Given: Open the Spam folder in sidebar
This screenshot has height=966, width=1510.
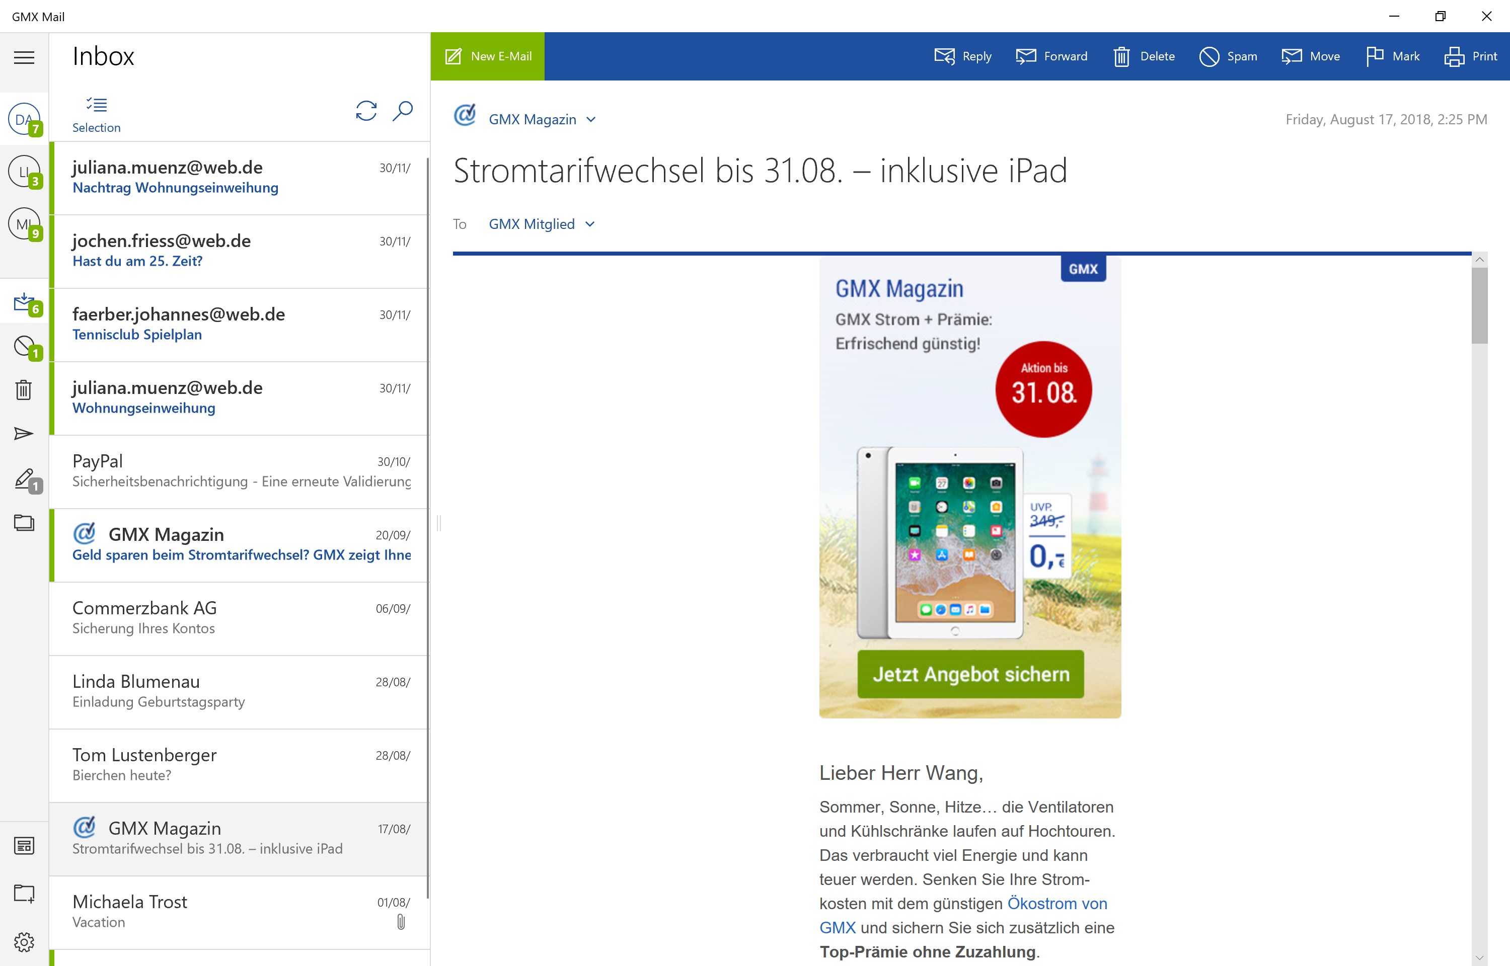Looking at the screenshot, I should pyautogui.click(x=24, y=346).
